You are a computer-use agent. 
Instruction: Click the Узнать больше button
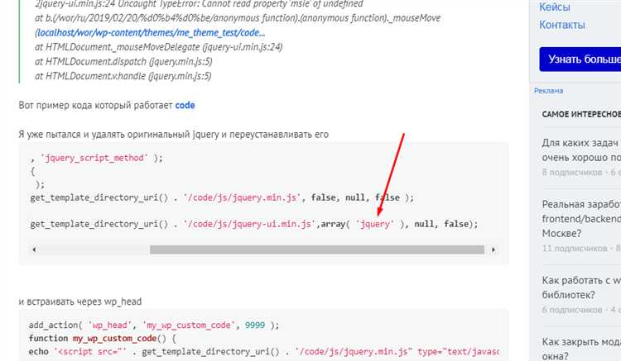[x=580, y=59]
